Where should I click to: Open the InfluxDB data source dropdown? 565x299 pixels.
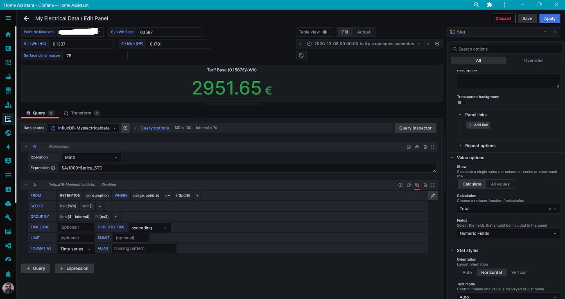coord(83,128)
